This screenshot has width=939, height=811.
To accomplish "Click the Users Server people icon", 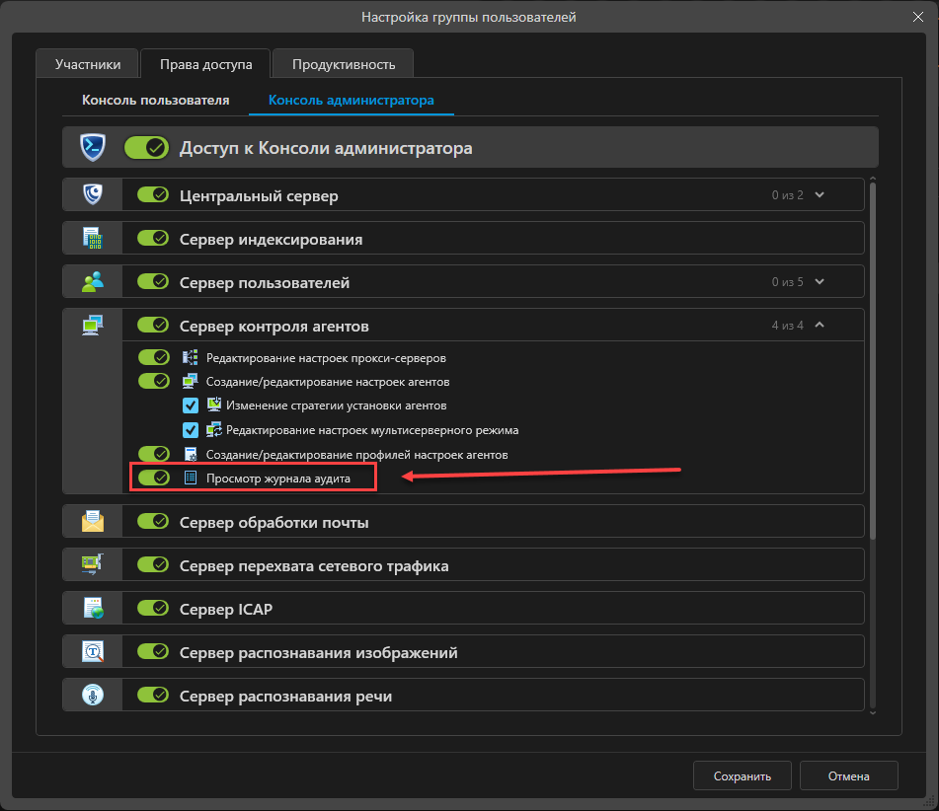I will coord(93,282).
